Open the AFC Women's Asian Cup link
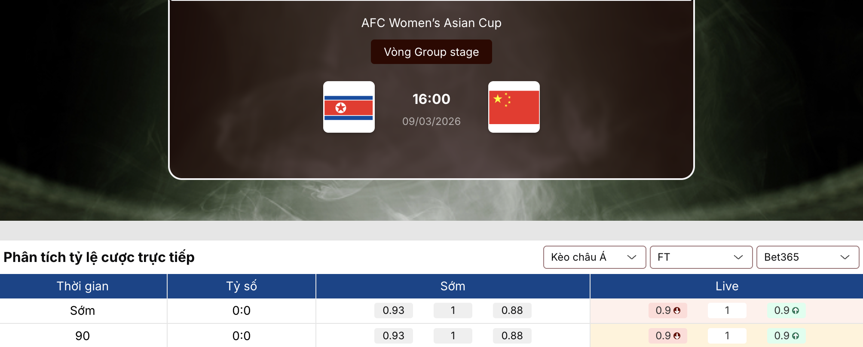This screenshot has width=863, height=347. pos(431,23)
